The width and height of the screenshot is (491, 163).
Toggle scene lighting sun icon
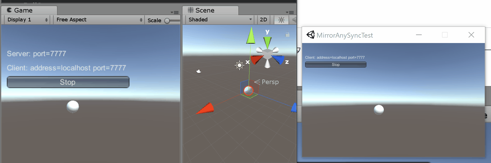[281, 20]
